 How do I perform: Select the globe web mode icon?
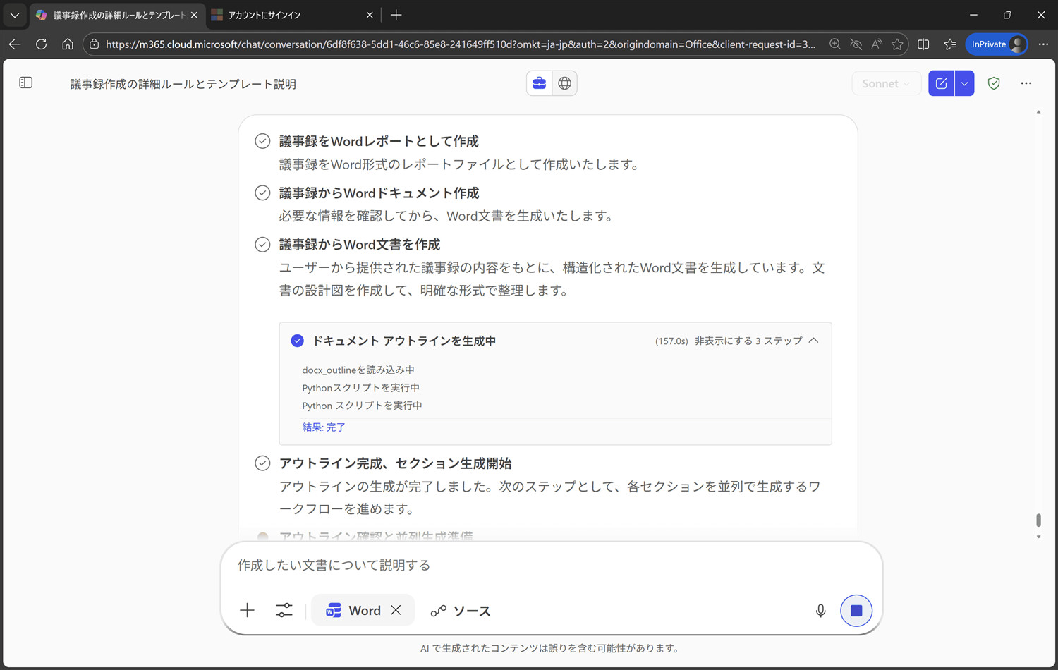click(x=564, y=83)
